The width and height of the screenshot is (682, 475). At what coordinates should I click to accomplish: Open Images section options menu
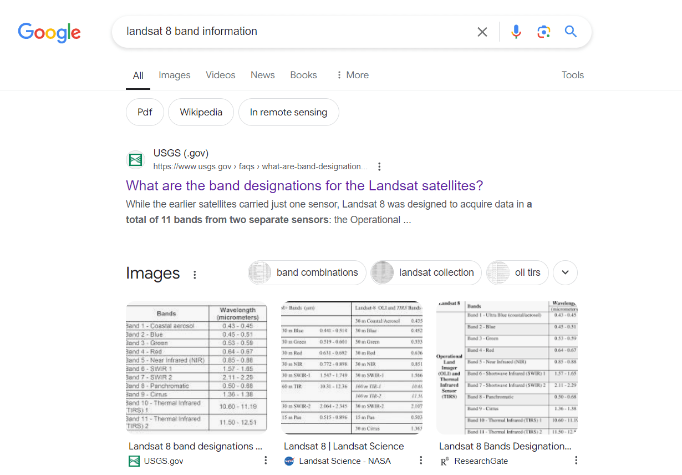coord(195,274)
